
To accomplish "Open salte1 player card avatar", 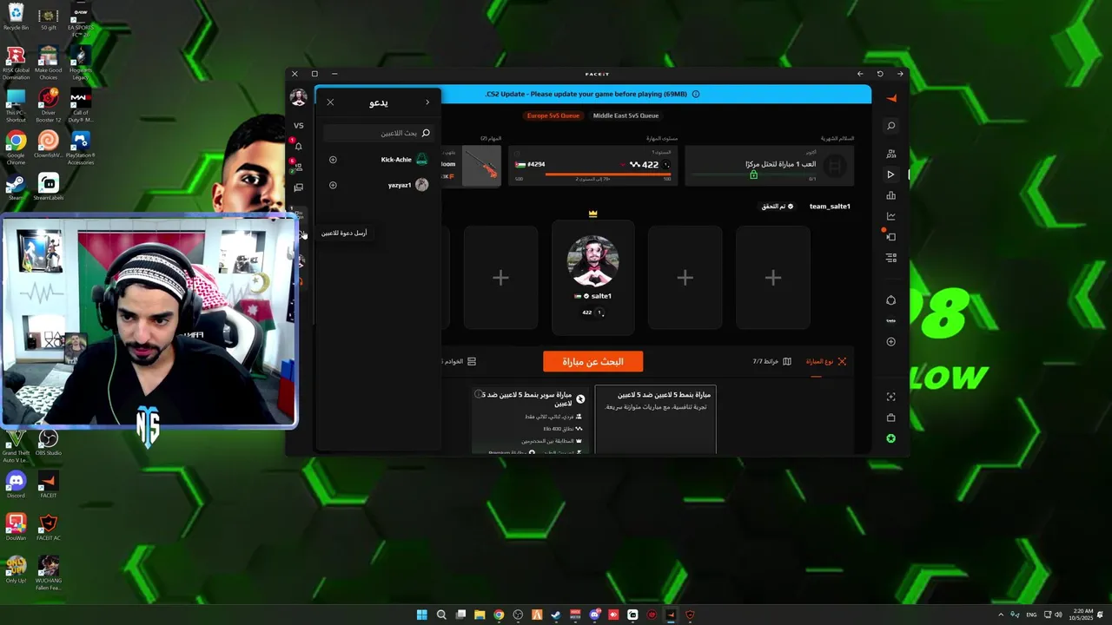I will [x=592, y=260].
